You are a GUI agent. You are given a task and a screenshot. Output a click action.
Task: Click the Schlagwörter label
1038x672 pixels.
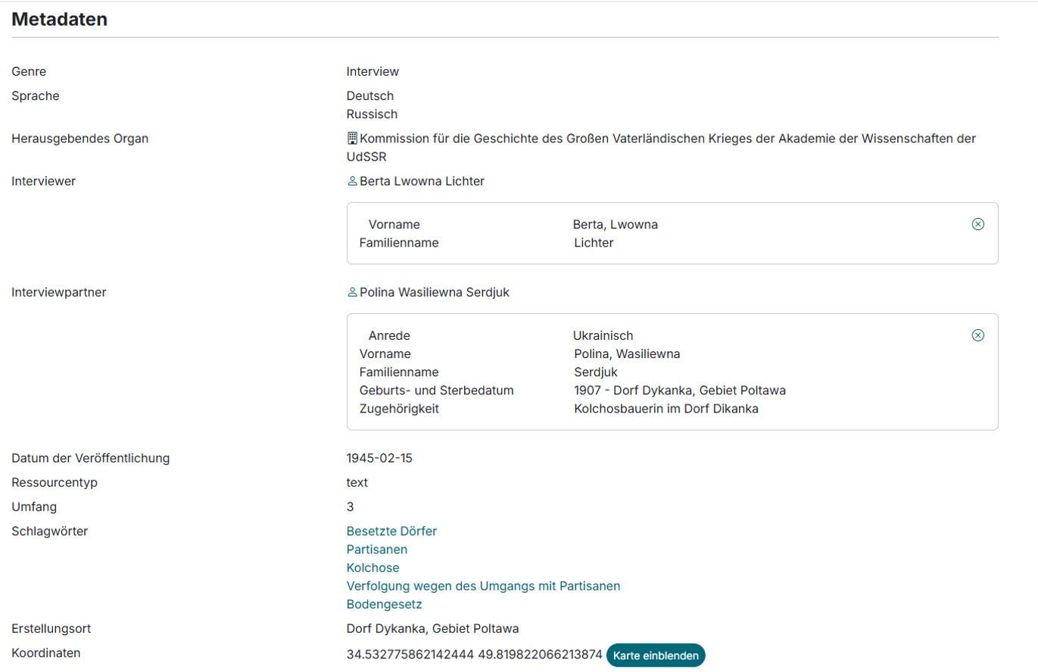pyautogui.click(x=50, y=531)
